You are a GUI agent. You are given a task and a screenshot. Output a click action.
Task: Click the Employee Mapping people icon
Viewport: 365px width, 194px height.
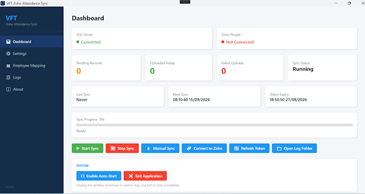tap(9, 66)
